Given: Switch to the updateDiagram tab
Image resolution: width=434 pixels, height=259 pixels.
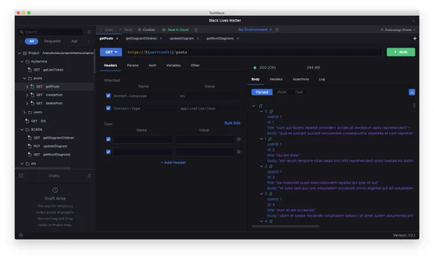Looking at the screenshot, I should [181, 38].
